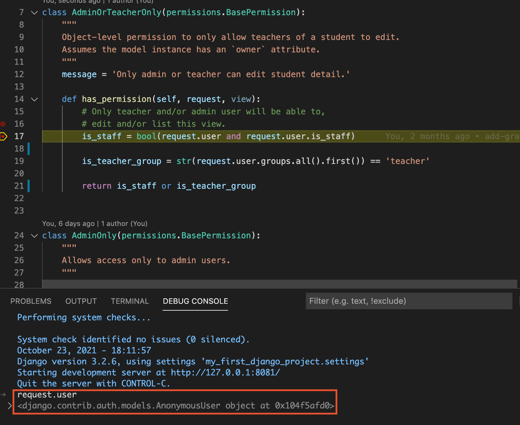Screen dimensions: 520x425
Task: Collapse the AdminOrTeacherOnly class fold chevron
Action: click(34, 13)
